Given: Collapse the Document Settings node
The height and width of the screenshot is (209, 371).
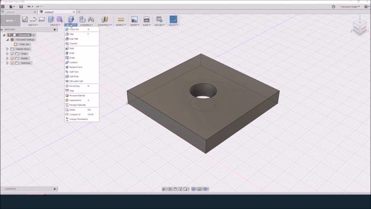Looking at the screenshot, I should [x=8, y=39].
